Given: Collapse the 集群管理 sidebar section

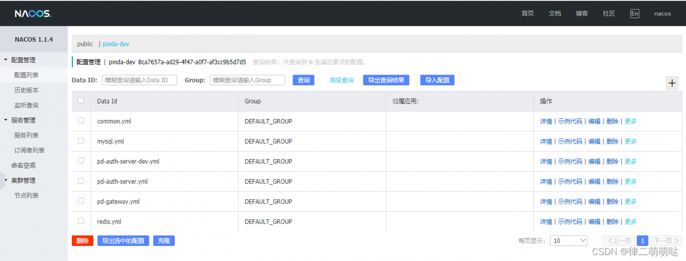Looking at the screenshot, I should pos(6,180).
